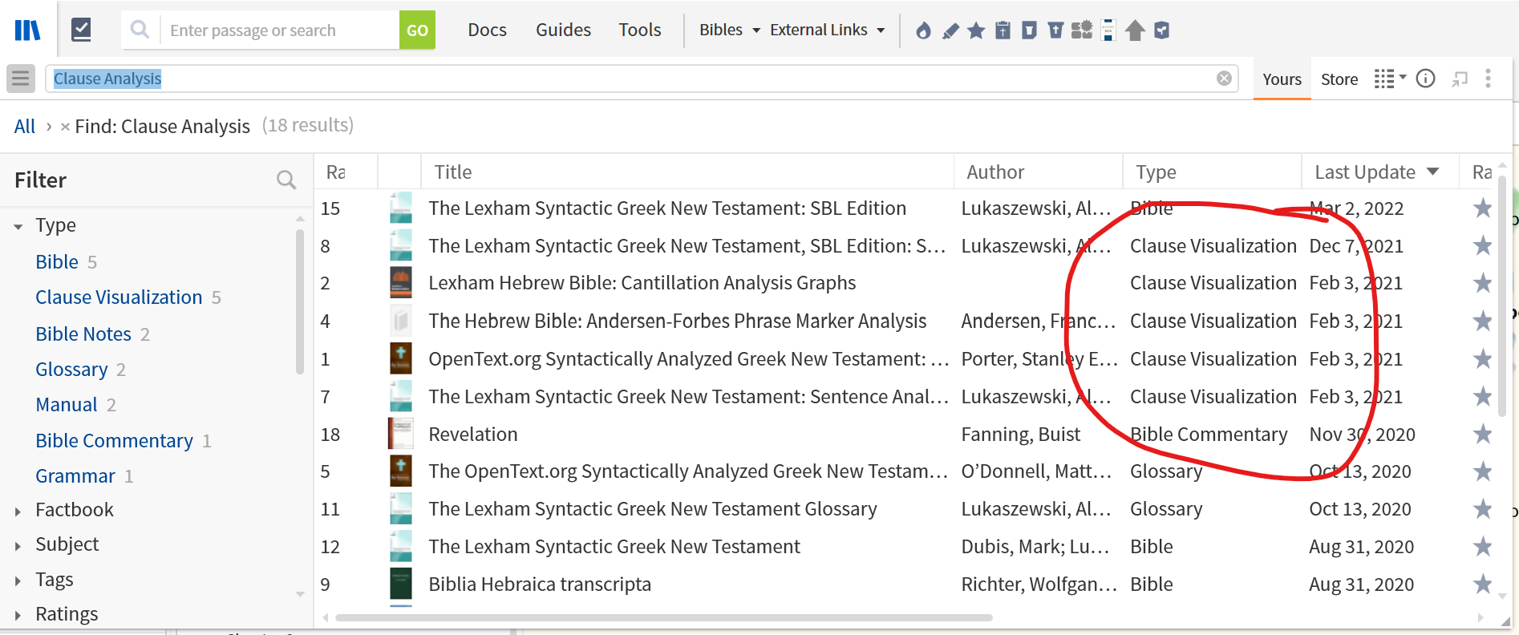
Task: Filter by Bible Commentary type
Action: (114, 441)
